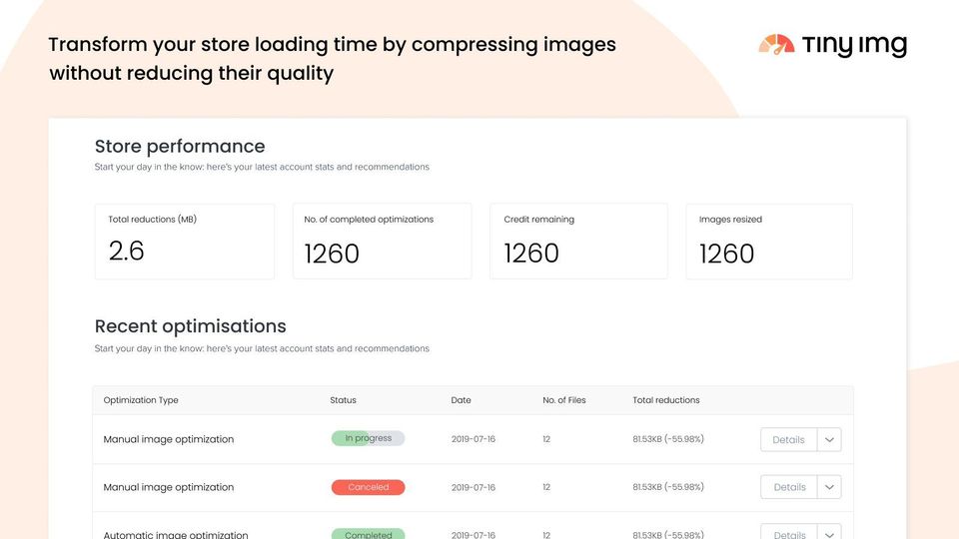
Task: Click the file count 12 in Canceled row
Action: [546, 488]
